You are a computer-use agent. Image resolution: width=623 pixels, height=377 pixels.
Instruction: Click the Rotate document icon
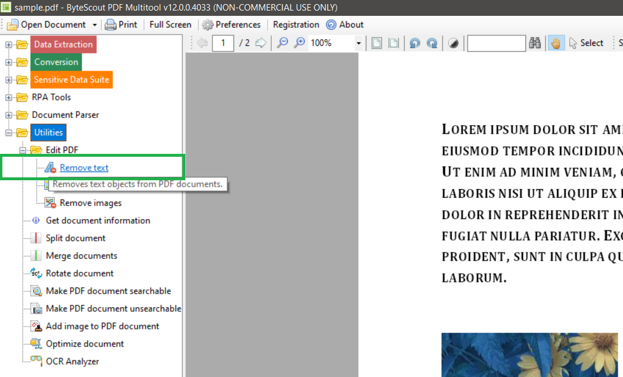pyautogui.click(x=36, y=273)
